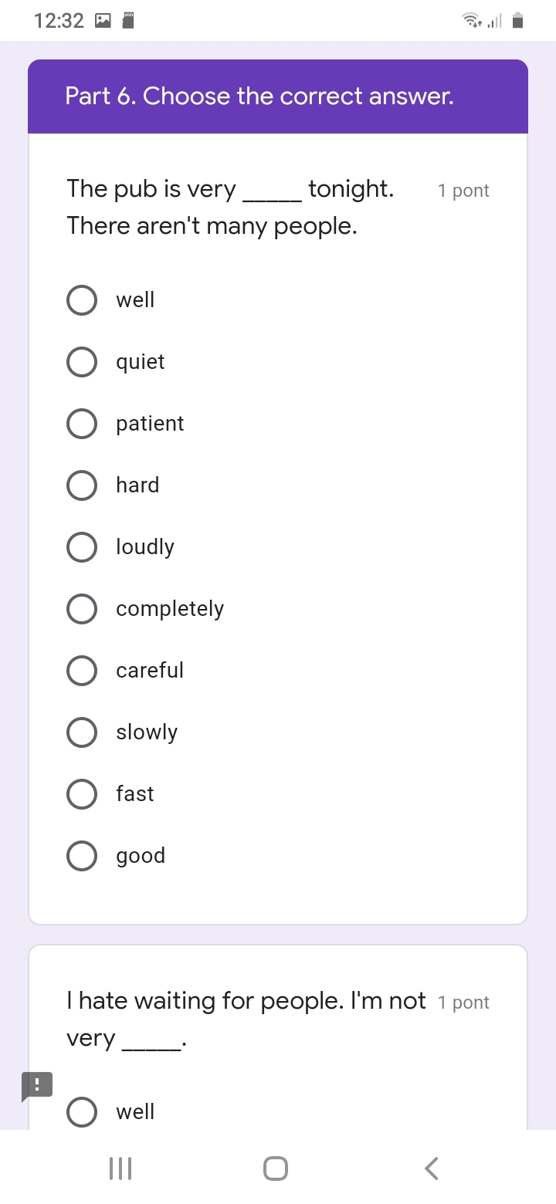This screenshot has width=556, height=1204.
Task: Choose the 'quiet' radio option
Action: (82, 362)
